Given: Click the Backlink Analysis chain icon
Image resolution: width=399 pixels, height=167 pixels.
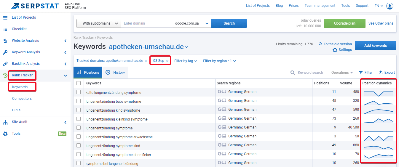Looking at the screenshot, I should (x=5, y=64).
